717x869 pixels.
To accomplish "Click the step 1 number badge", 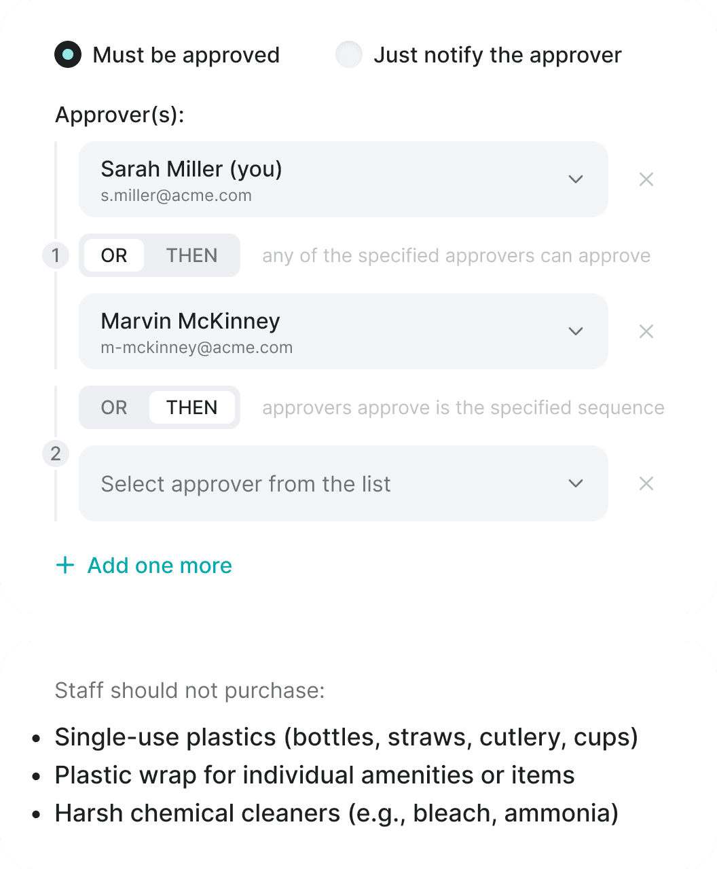I will click(56, 256).
